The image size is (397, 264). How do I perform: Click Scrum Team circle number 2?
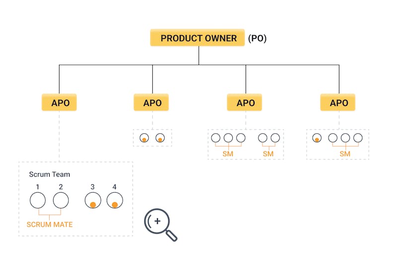61,200
